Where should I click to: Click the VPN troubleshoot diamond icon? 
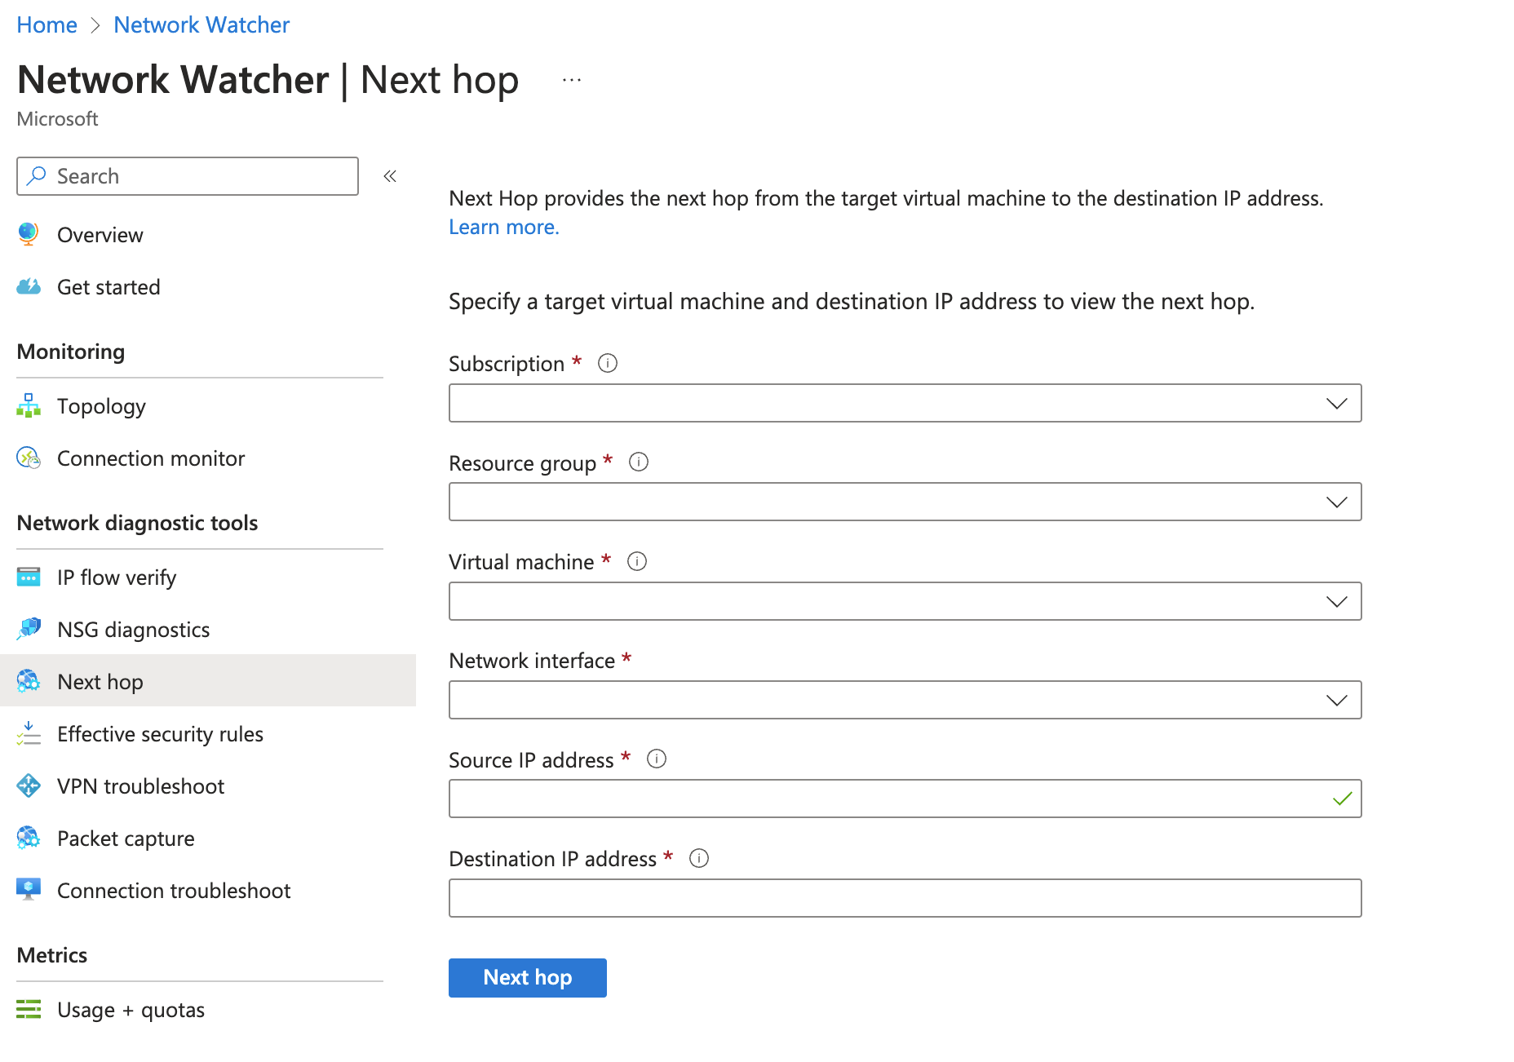click(x=29, y=786)
